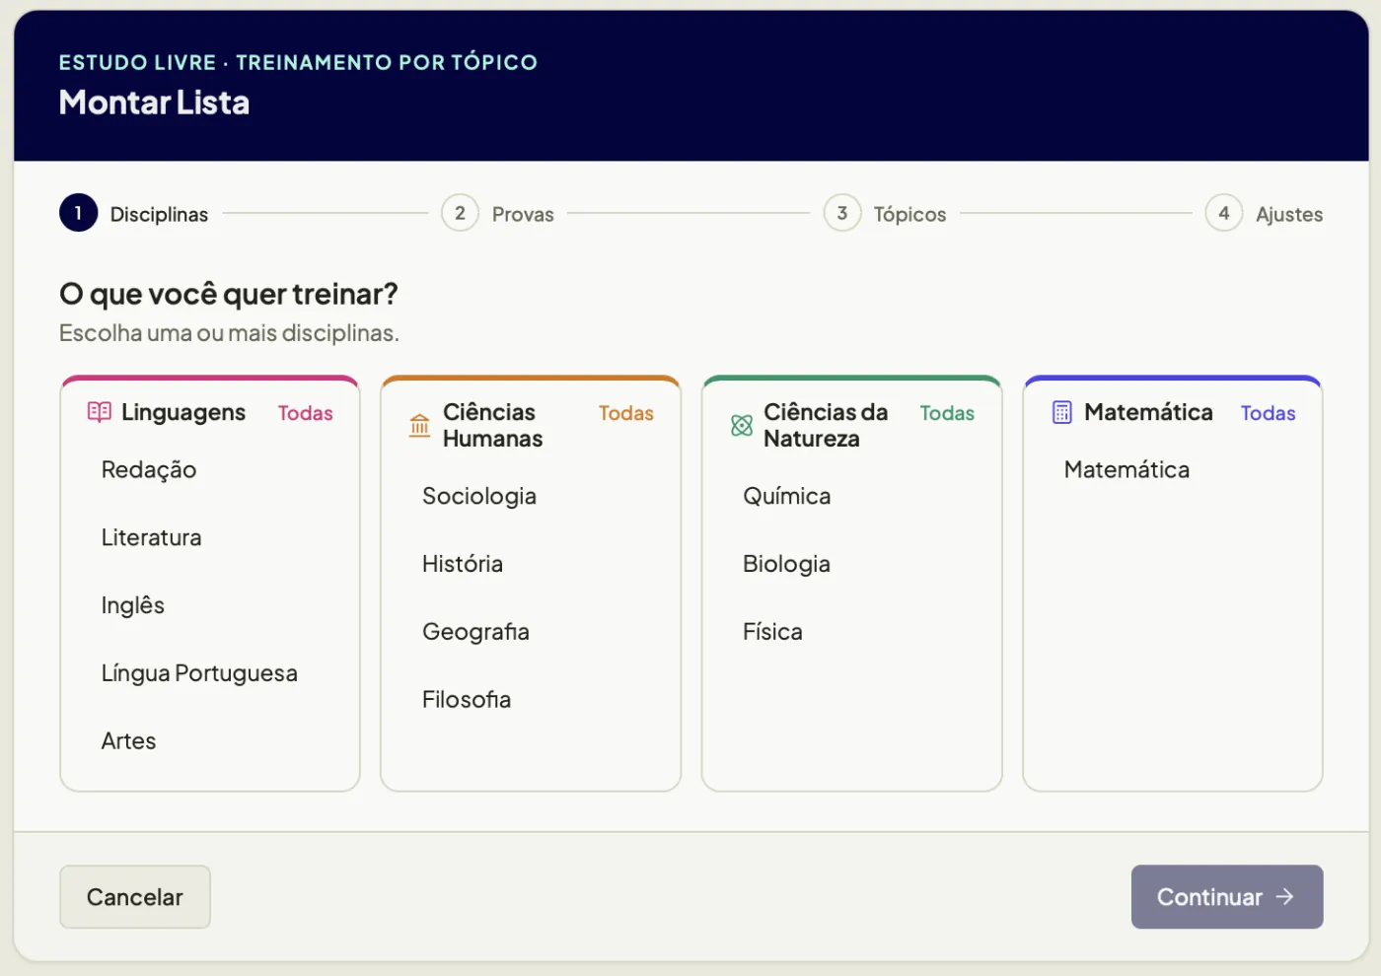Click the text Escolha uma ou mais disciplinas
This screenshot has height=976, width=1381.
(x=229, y=333)
